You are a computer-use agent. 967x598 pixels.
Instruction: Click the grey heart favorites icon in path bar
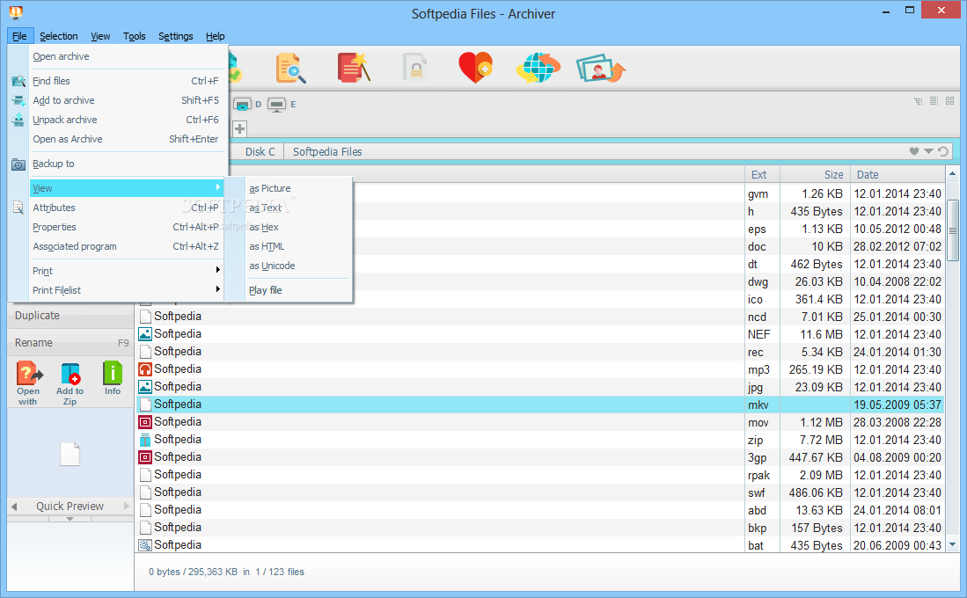(914, 151)
